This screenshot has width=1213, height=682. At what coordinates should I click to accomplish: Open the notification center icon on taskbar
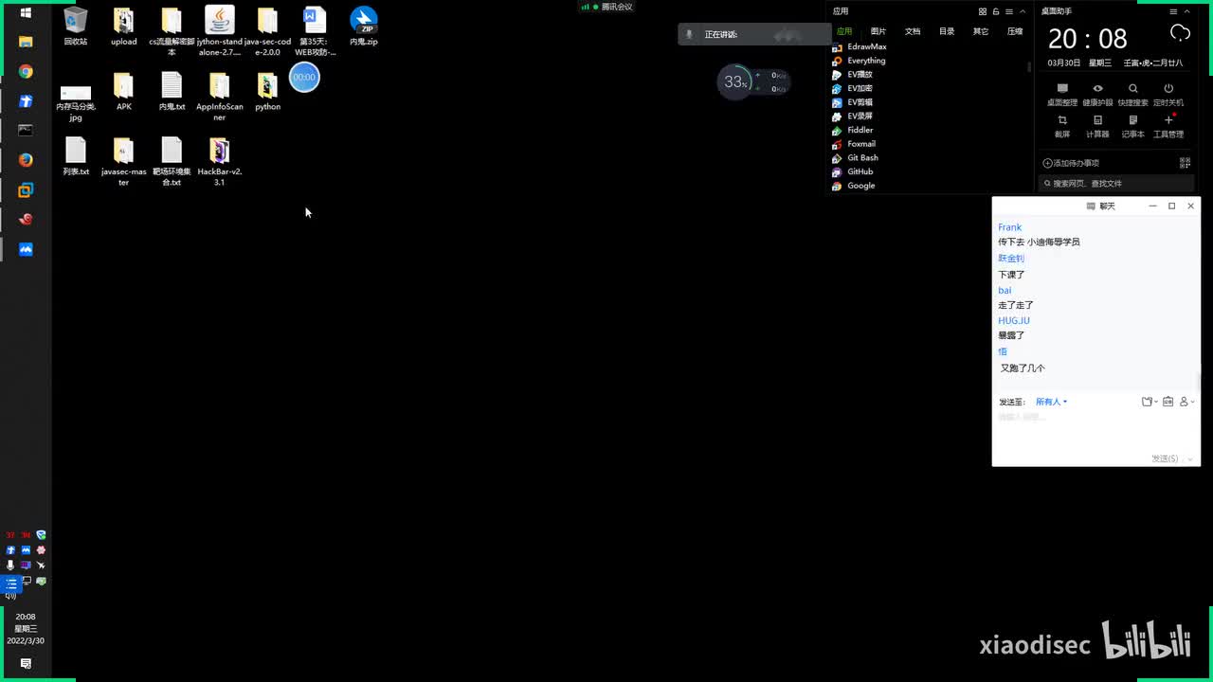pyautogui.click(x=26, y=664)
